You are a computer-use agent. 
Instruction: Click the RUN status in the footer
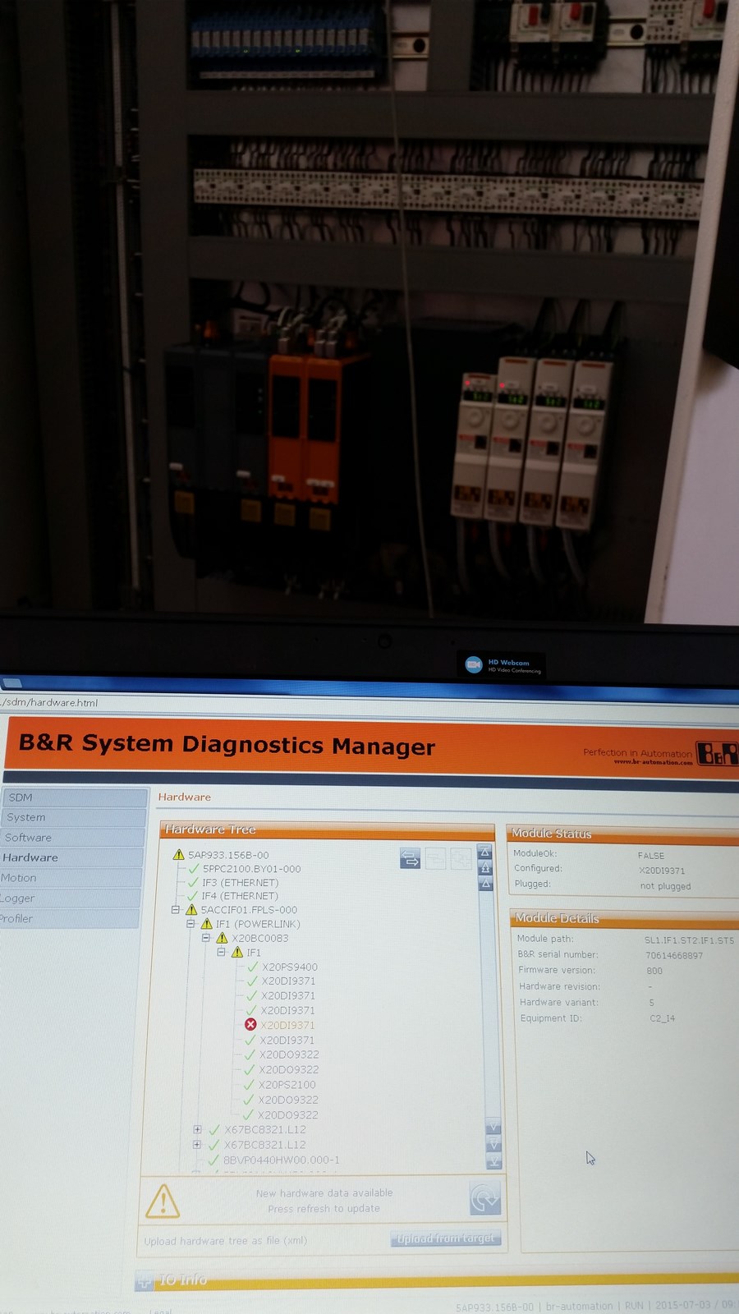point(634,1306)
